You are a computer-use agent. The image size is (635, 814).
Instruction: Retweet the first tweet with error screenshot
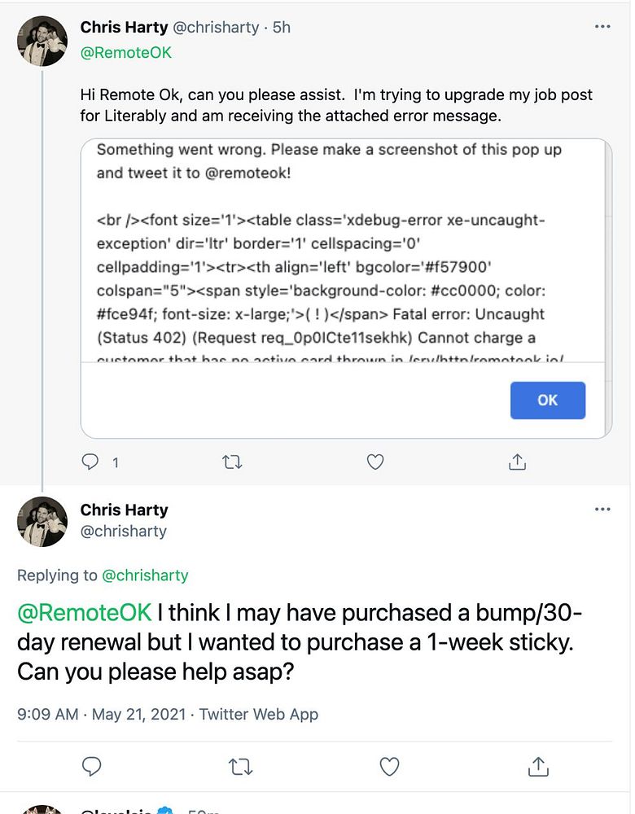click(x=232, y=462)
